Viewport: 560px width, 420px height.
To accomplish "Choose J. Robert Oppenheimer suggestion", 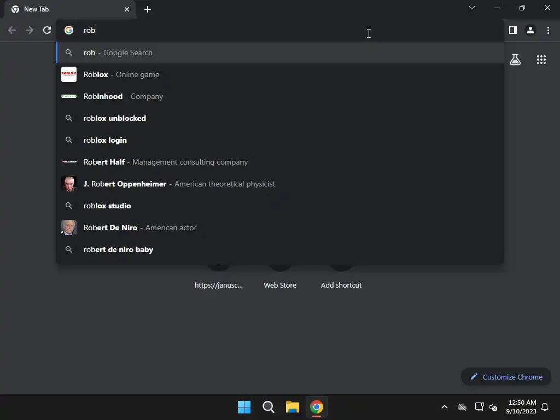I will pos(280,184).
